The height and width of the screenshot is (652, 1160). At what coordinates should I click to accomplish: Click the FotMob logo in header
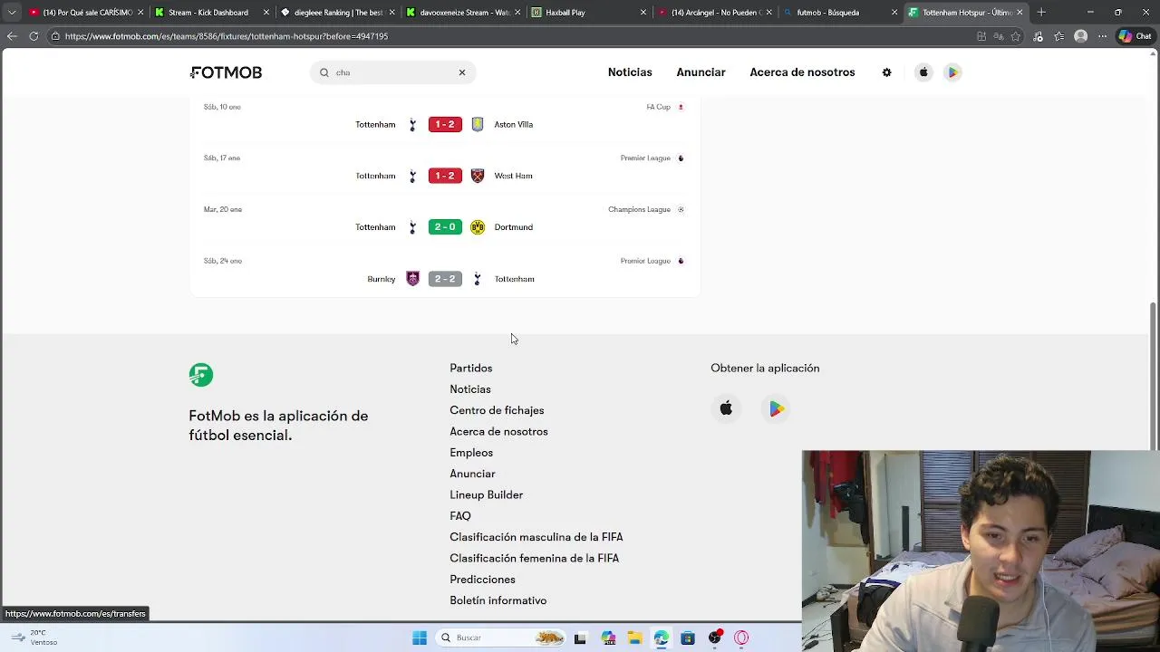click(226, 72)
